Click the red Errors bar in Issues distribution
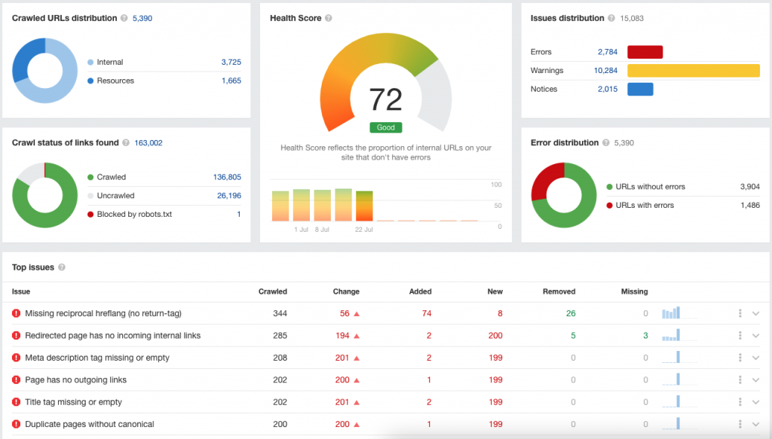The image size is (772, 439). [645, 51]
